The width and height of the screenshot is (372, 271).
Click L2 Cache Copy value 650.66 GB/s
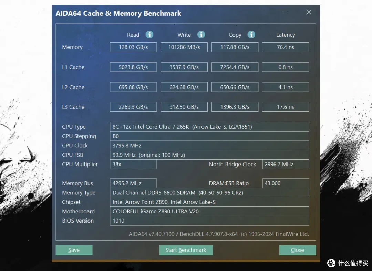pos(235,87)
